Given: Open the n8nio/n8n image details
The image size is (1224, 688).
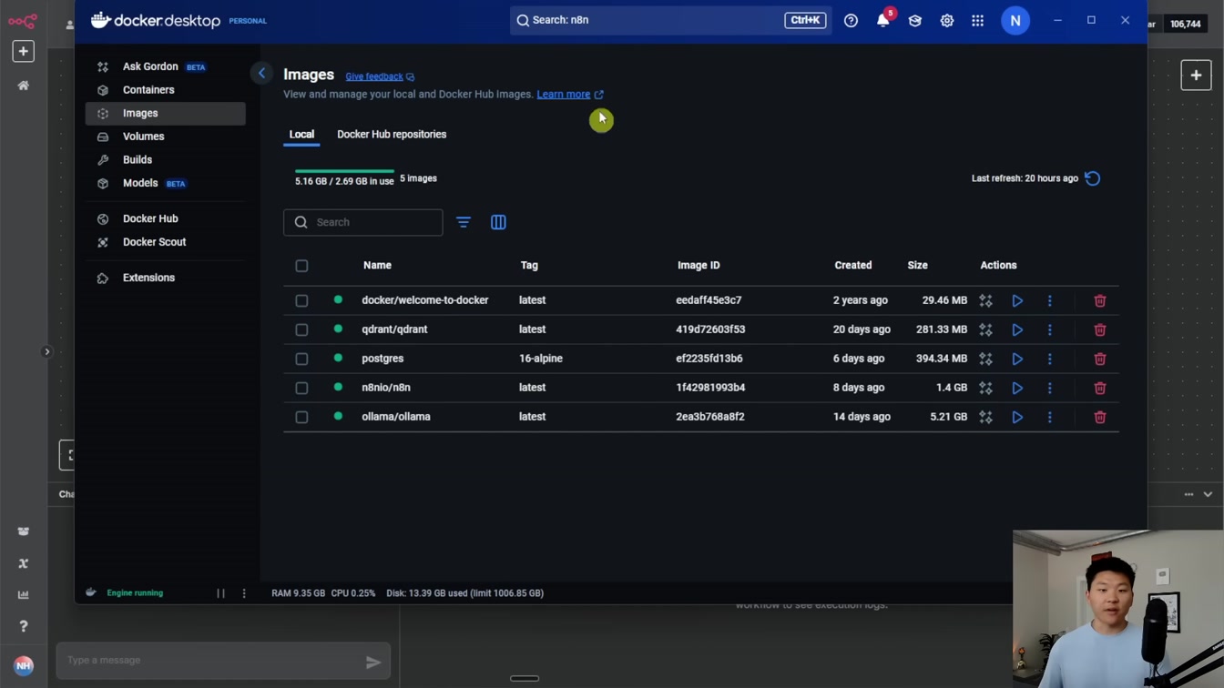Looking at the screenshot, I should (x=386, y=388).
